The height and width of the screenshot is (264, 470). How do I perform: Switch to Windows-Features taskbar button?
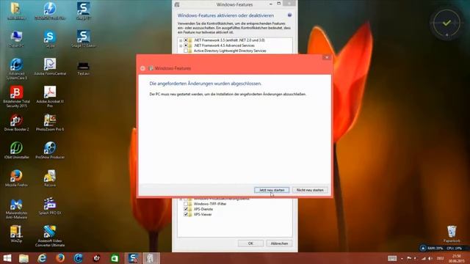pos(151,258)
